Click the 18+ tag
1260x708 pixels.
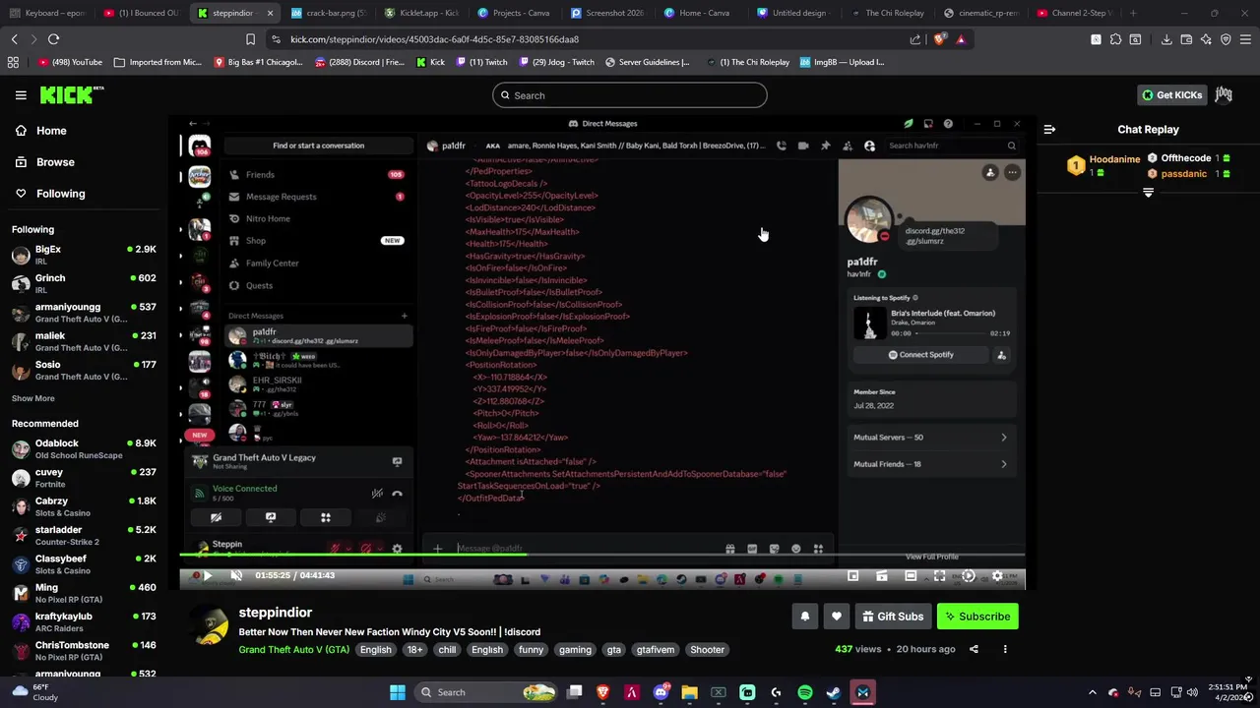pos(414,649)
